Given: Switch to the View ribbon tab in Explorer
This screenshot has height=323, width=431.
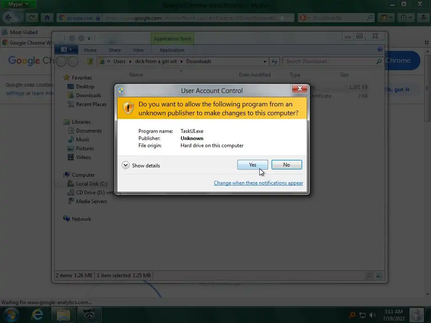Looking at the screenshot, I should point(138,50).
